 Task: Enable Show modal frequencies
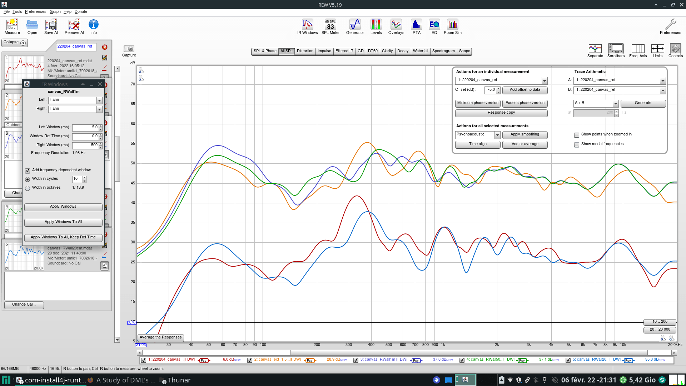click(577, 144)
